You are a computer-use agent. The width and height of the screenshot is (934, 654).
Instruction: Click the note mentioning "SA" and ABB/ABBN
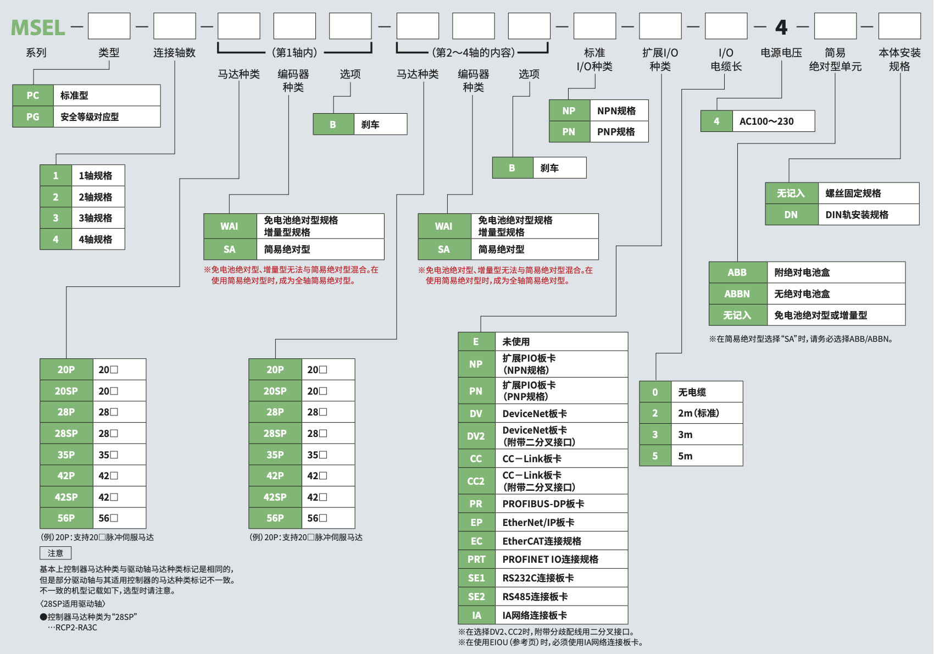800,339
